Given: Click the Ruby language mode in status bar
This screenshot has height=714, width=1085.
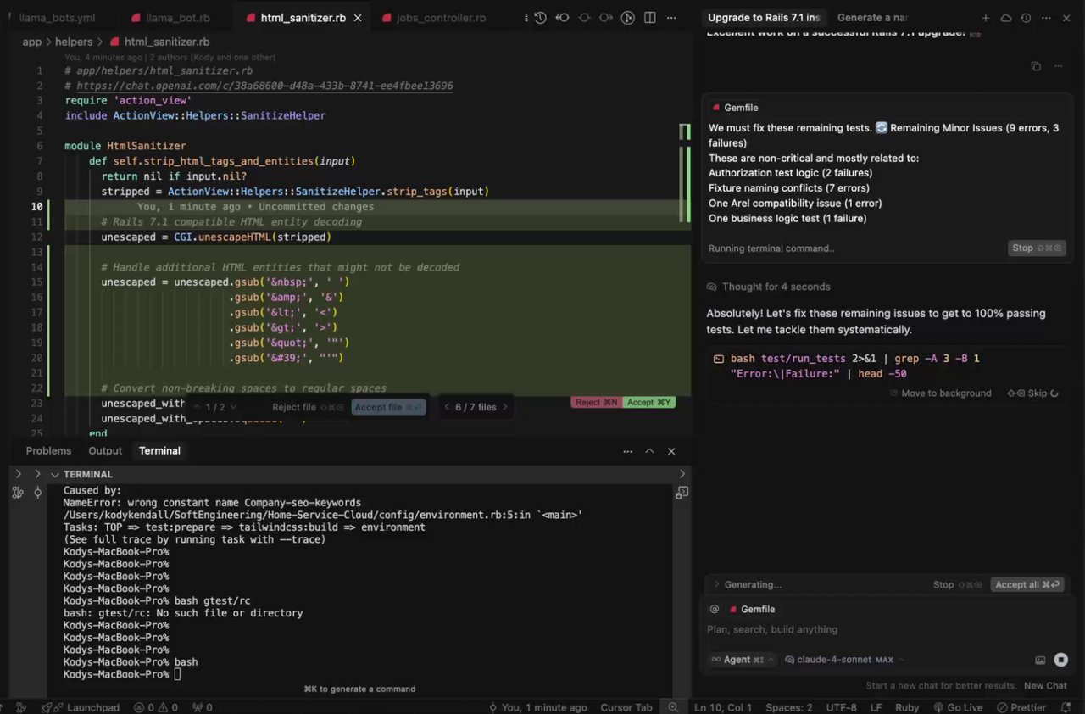Looking at the screenshot, I should (x=907, y=707).
